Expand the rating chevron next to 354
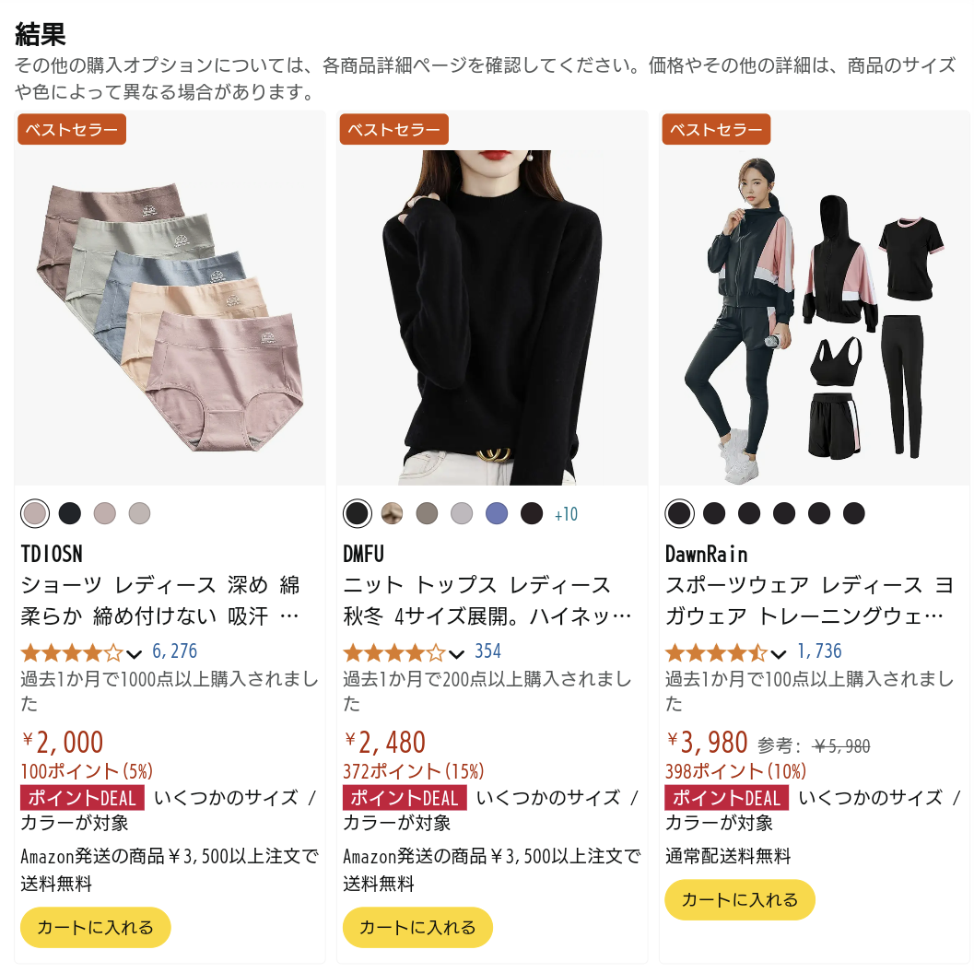The image size is (974, 973). pyautogui.click(x=456, y=654)
